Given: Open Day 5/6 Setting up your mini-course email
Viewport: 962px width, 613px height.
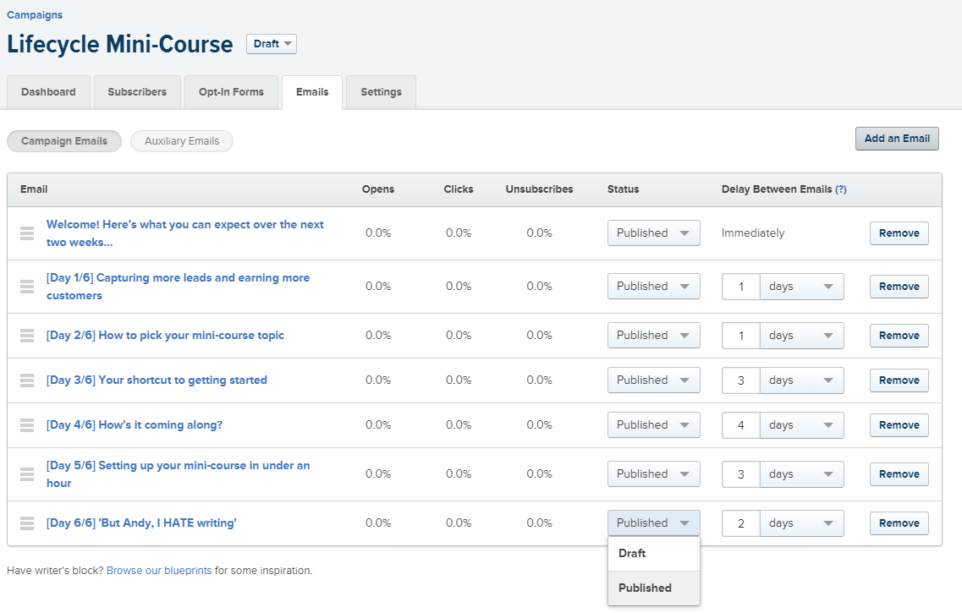Looking at the screenshot, I should (178, 473).
